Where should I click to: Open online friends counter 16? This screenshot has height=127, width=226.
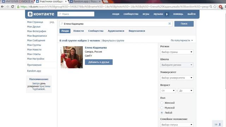tap(218, 125)
